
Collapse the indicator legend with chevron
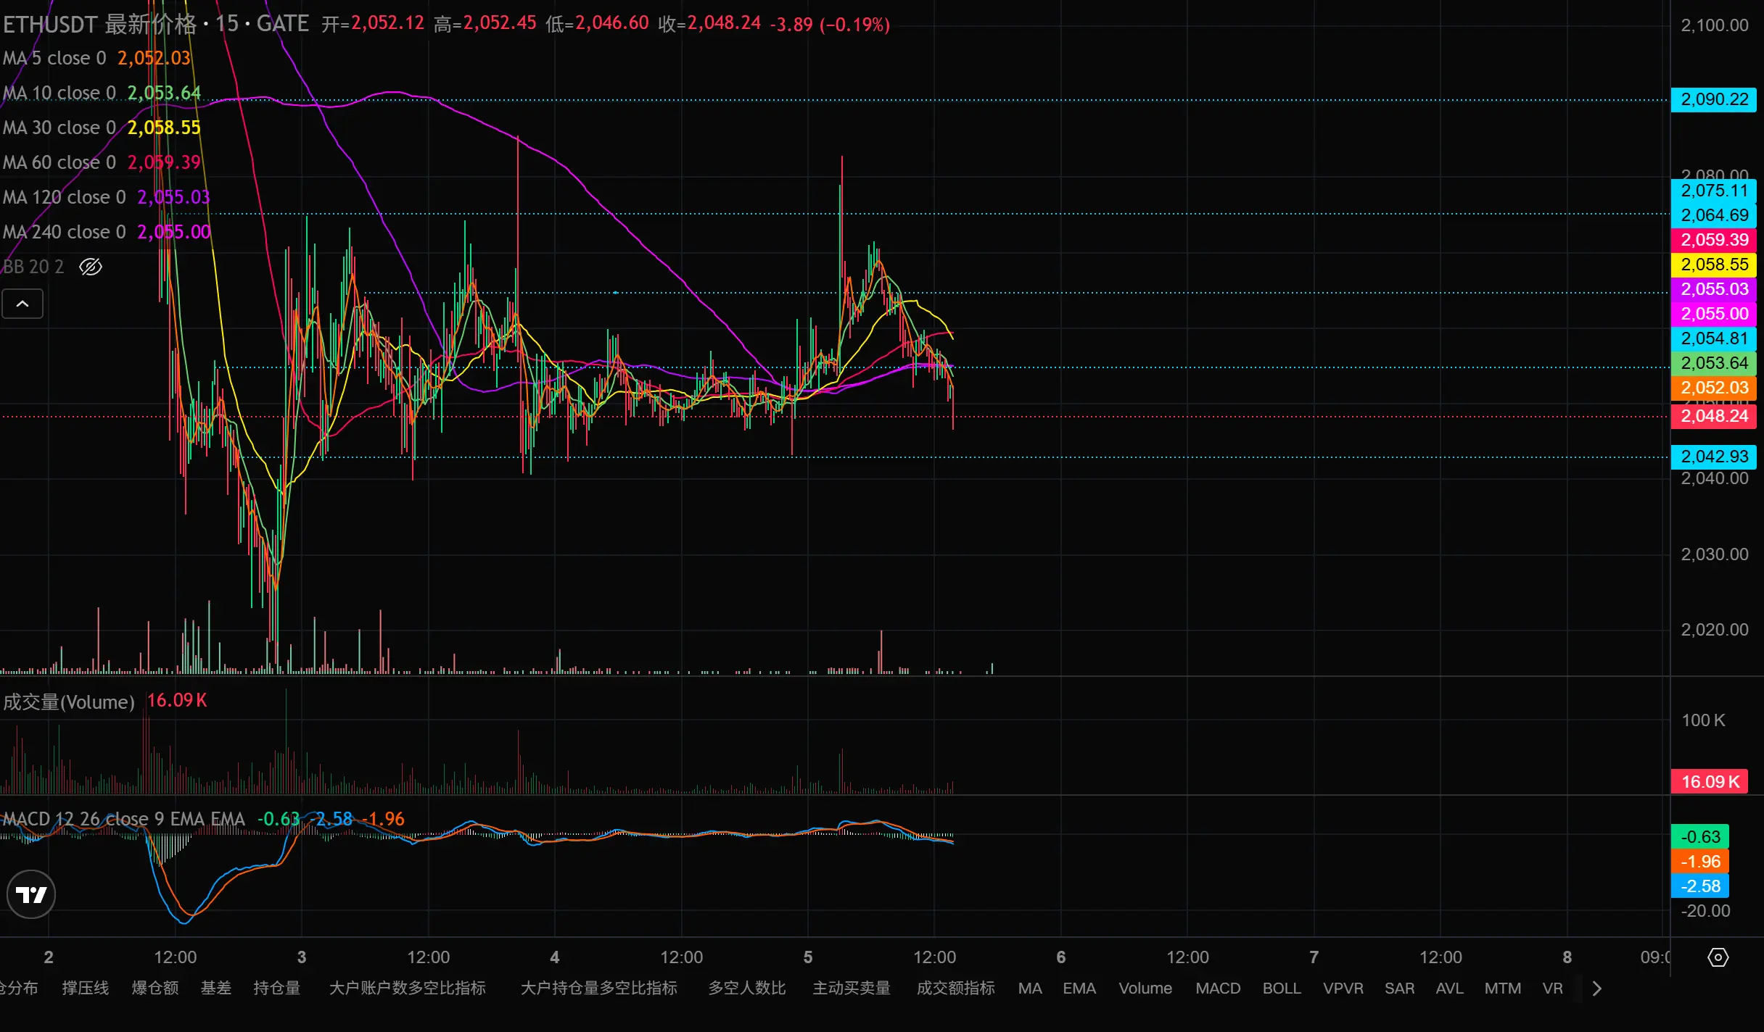tap(22, 304)
